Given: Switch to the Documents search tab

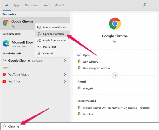Looking at the screenshot, I should 32,5.
